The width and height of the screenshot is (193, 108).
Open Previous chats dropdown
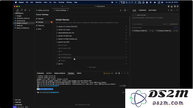(x=137, y=27)
